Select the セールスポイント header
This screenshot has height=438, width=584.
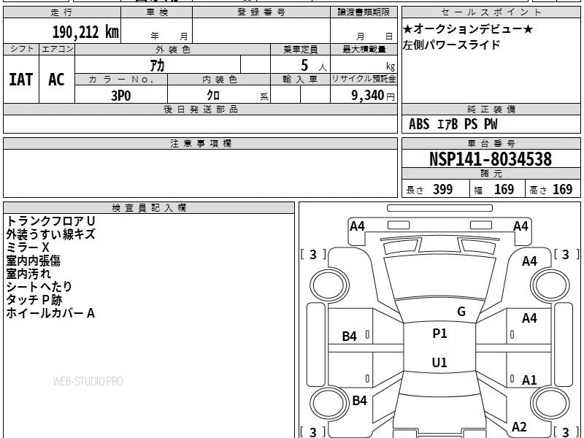[x=491, y=12]
